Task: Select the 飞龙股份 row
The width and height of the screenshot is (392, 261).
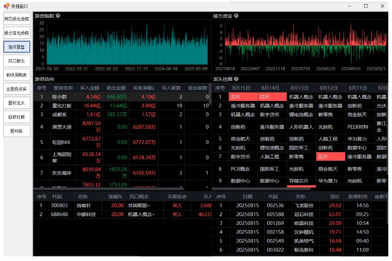Action: click(x=300, y=205)
